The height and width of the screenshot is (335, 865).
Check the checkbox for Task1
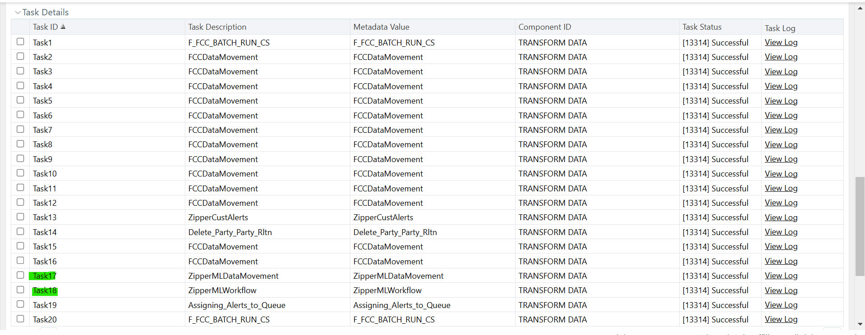tap(20, 42)
